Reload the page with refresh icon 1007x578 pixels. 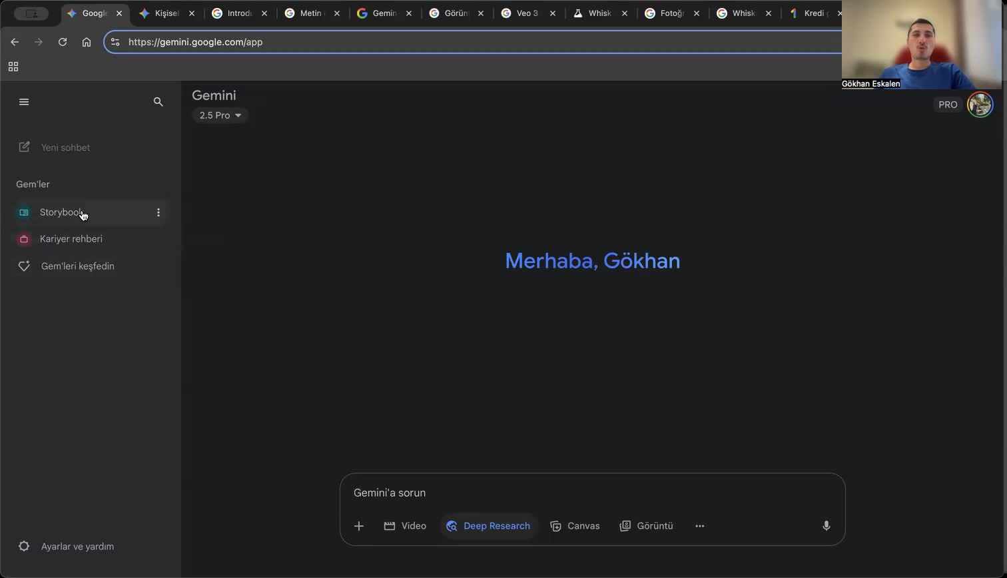pos(63,42)
